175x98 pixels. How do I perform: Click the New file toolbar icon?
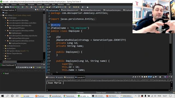point(2,7)
